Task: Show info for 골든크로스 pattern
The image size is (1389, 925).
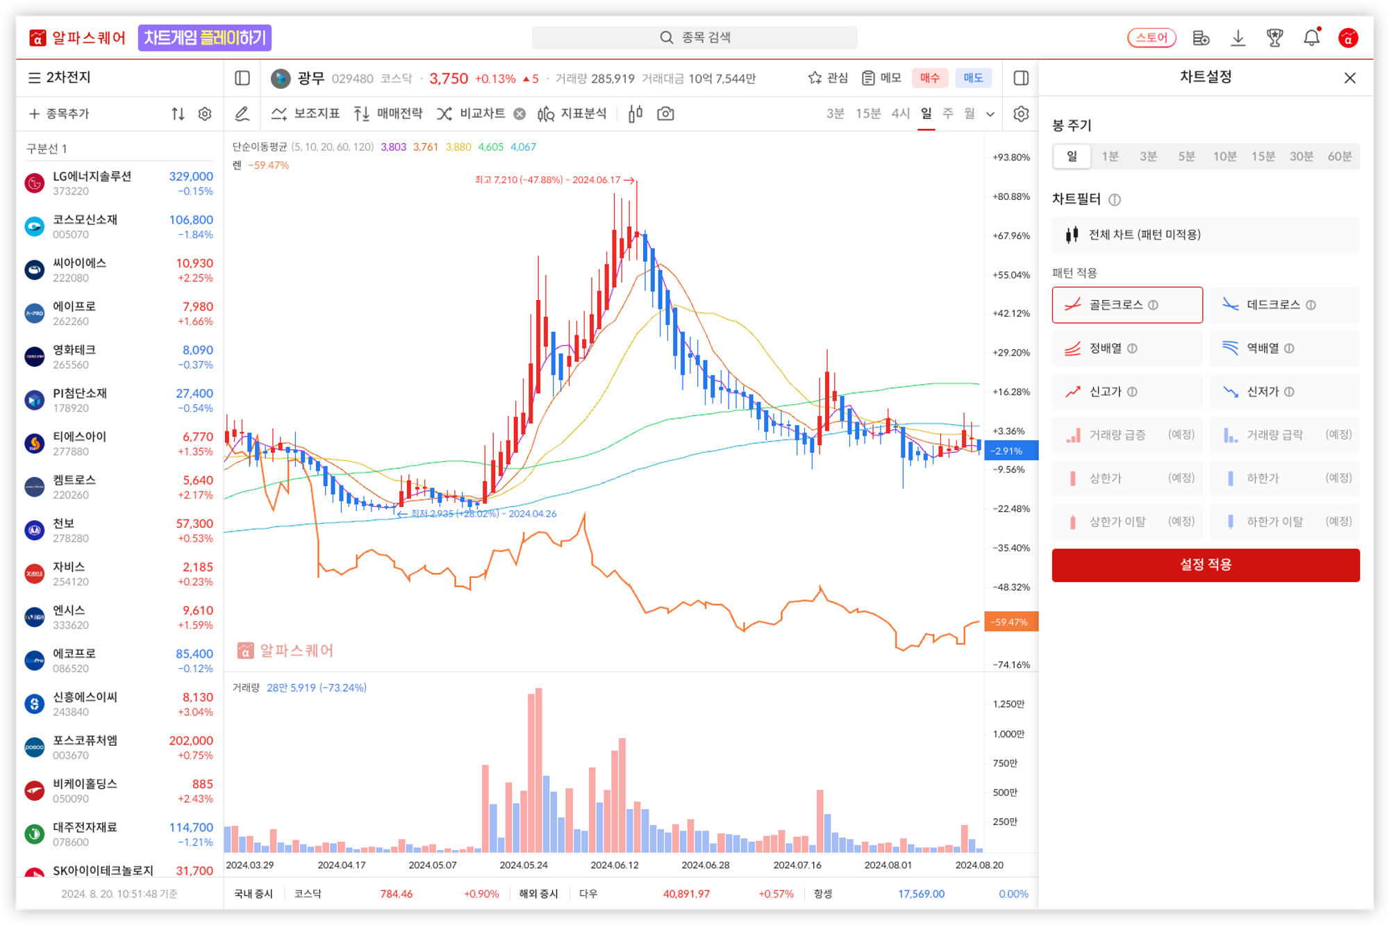Action: pyautogui.click(x=1153, y=305)
